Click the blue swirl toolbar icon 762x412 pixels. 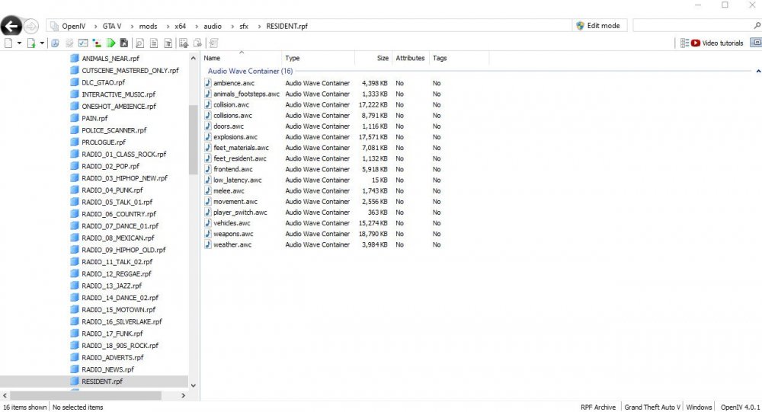(x=55, y=43)
